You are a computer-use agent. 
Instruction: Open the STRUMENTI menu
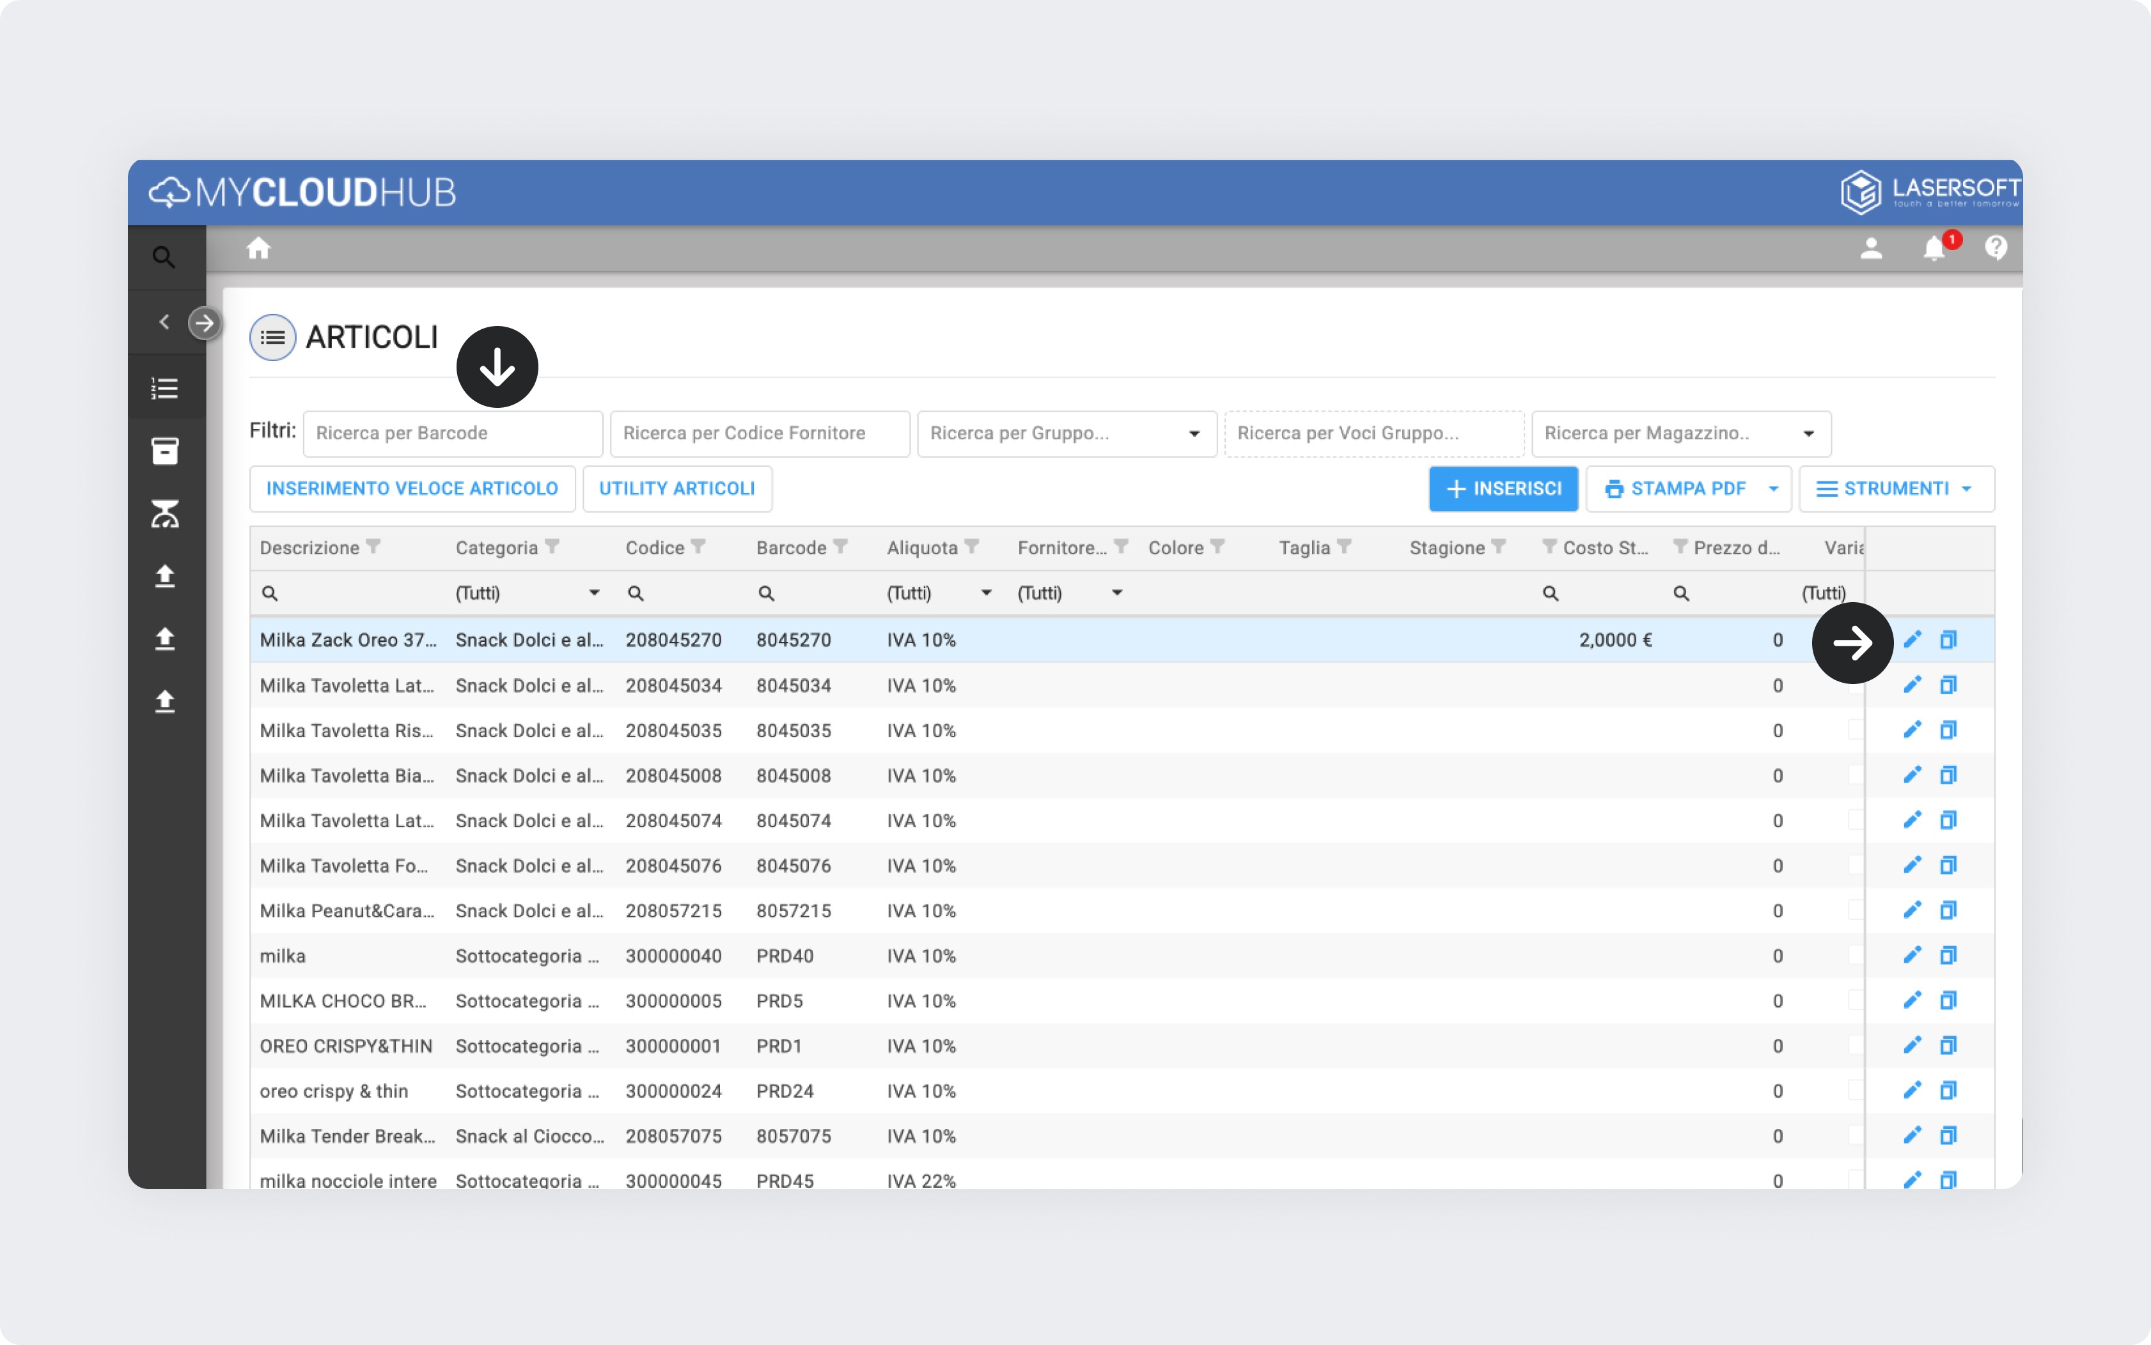(1896, 489)
